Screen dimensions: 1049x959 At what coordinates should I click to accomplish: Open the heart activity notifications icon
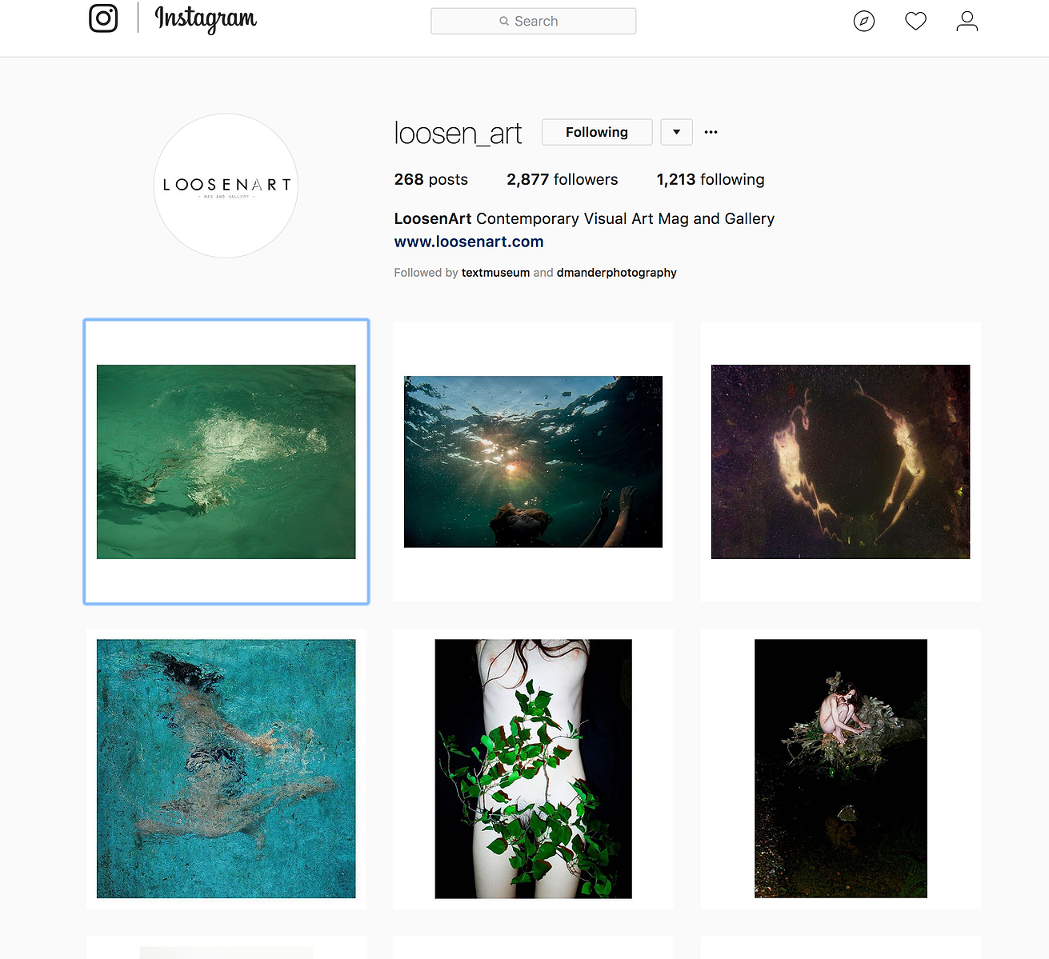[915, 21]
